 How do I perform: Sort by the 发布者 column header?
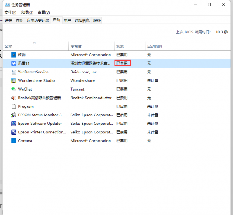point(76,47)
